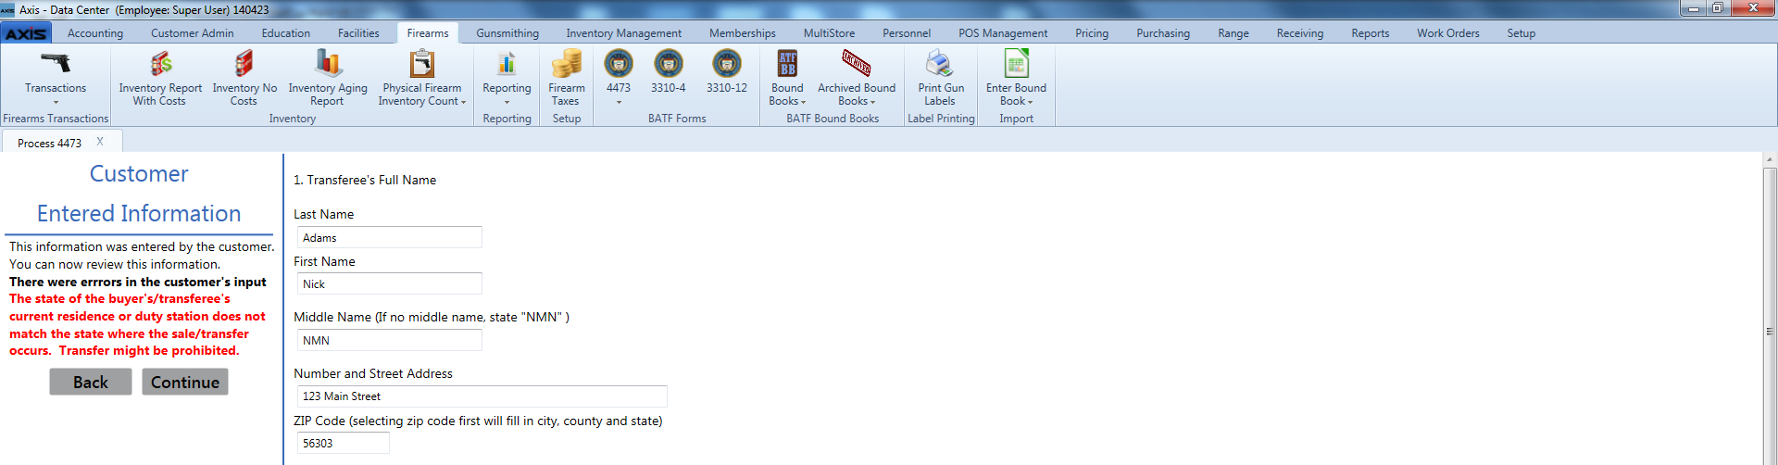The height and width of the screenshot is (465, 1778).
Task: Click the Last Name field
Action: pos(389,237)
